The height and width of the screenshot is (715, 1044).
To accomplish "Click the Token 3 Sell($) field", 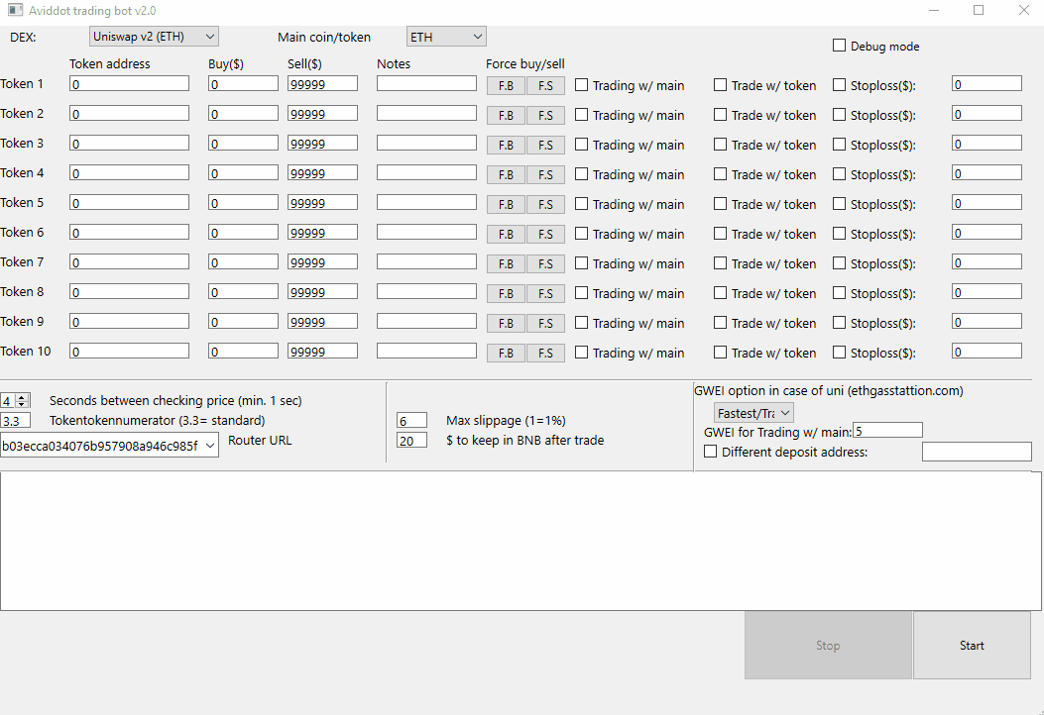I will click(x=322, y=144).
